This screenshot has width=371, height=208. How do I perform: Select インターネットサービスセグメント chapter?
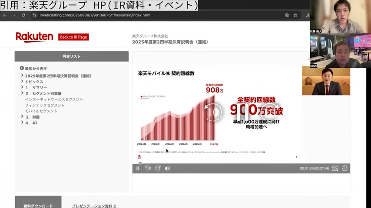tap(54, 99)
